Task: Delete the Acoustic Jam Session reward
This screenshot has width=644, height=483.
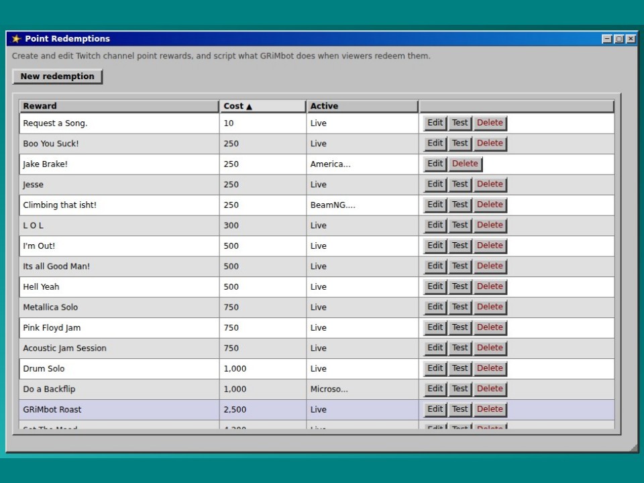Action: click(x=490, y=348)
